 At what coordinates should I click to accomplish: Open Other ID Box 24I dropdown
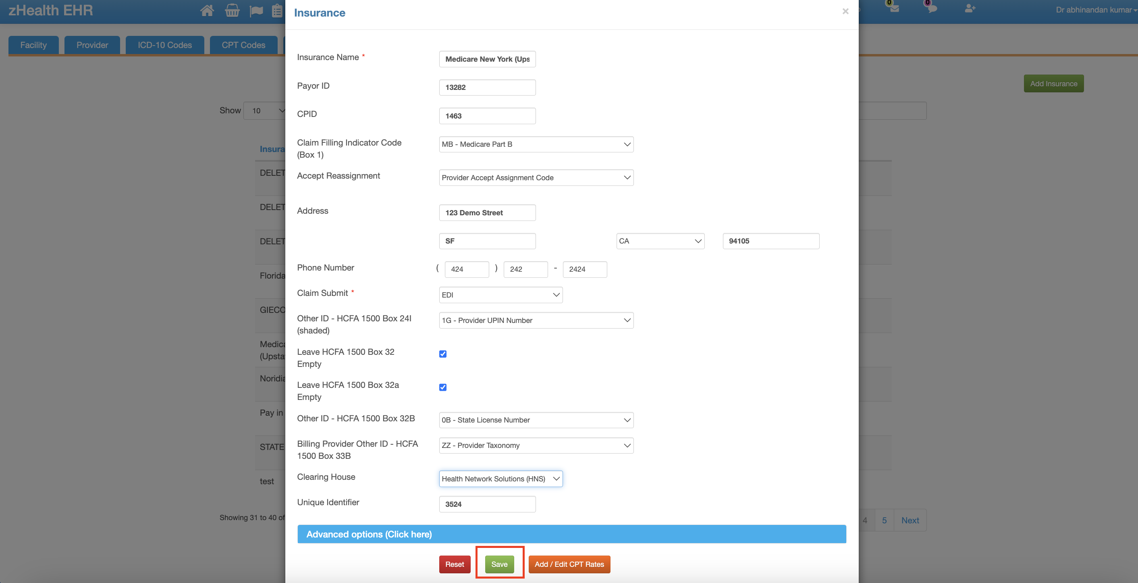click(536, 321)
